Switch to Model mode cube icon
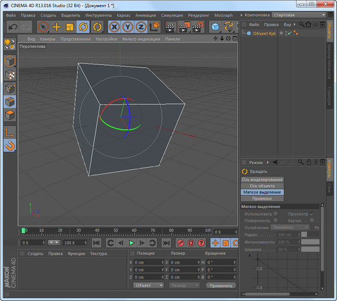The image size is (337, 301). [10, 61]
